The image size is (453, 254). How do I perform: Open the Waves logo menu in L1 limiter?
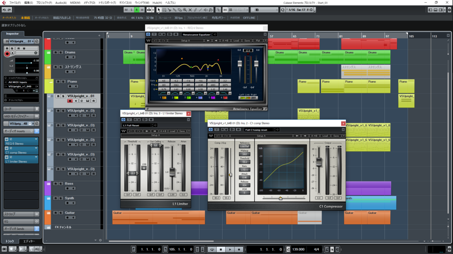click(x=124, y=131)
